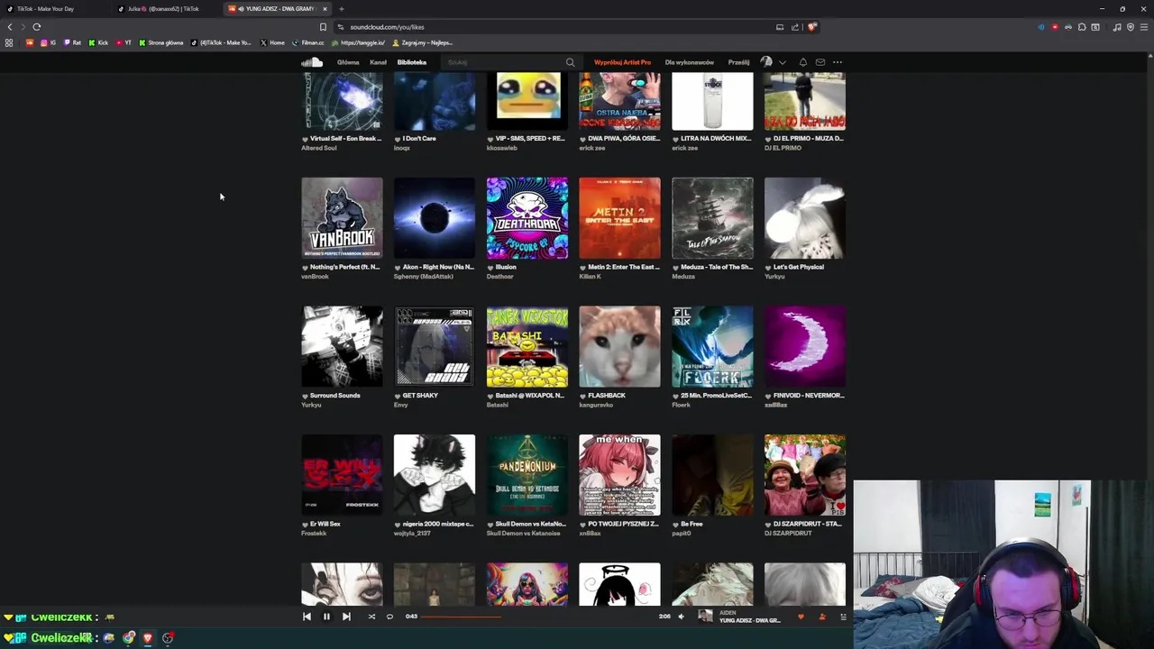Open the Metin 2: Enter The East artwork
Screen dimensions: 1154x649
[619, 218]
